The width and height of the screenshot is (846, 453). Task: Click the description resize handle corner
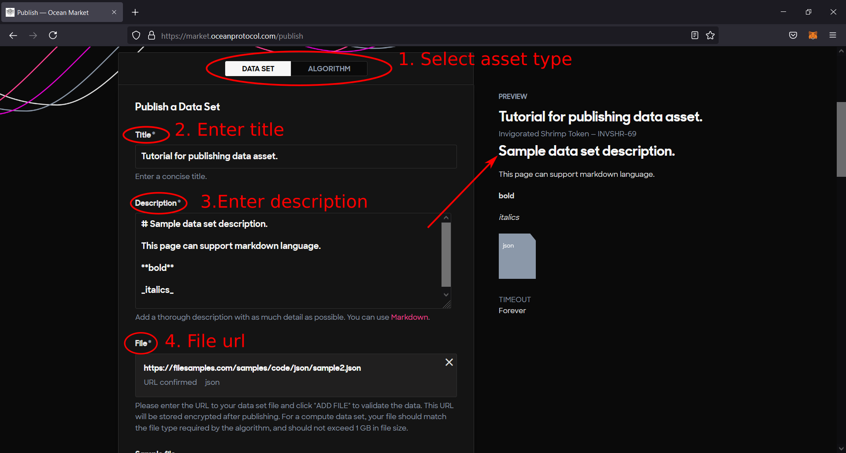pos(447,304)
